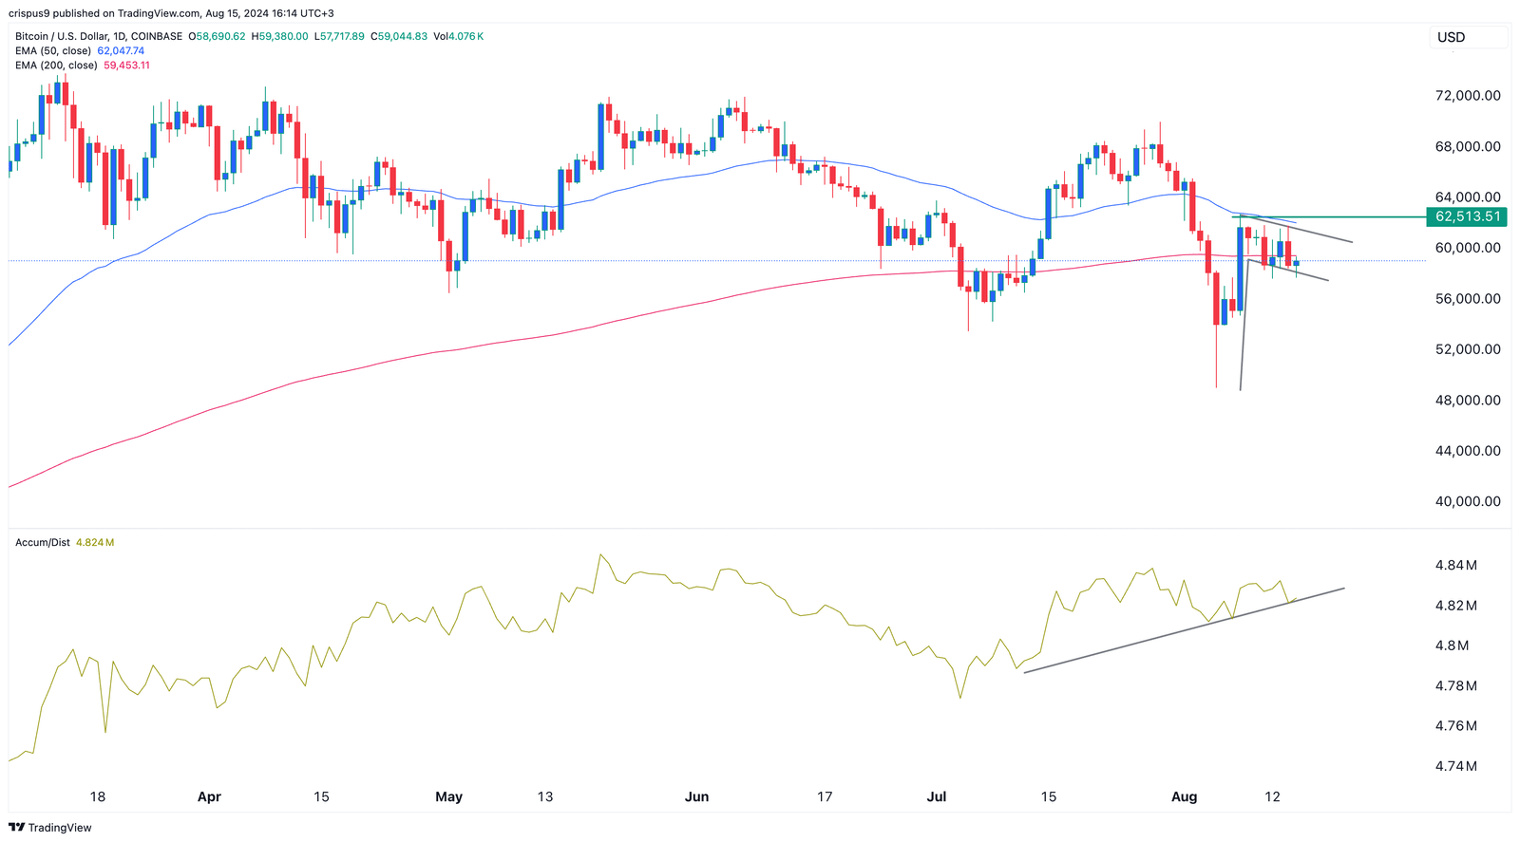Image resolution: width=1520 pixels, height=842 pixels.
Task: Click the 52,000.00 price axis label
Action: [x=1468, y=349]
